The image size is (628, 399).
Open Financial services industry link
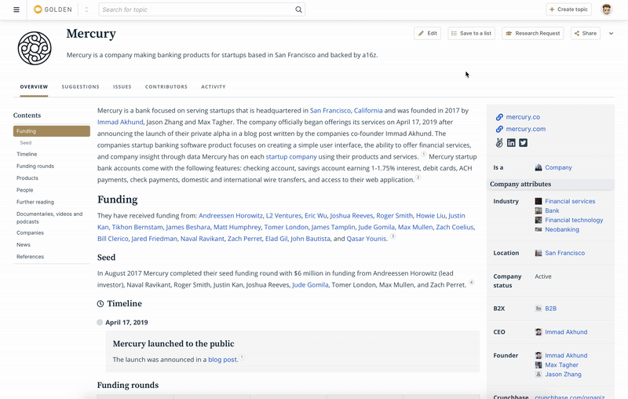(570, 201)
